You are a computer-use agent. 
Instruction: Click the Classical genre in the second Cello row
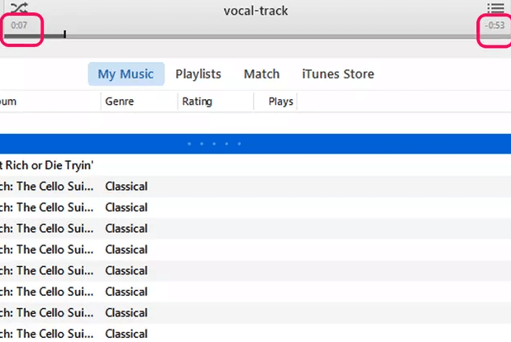(127, 208)
